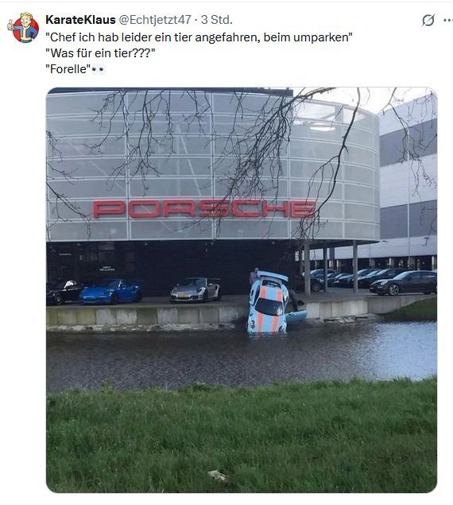Click the blue sports car in the photo
The image size is (453, 505).
[111, 292]
